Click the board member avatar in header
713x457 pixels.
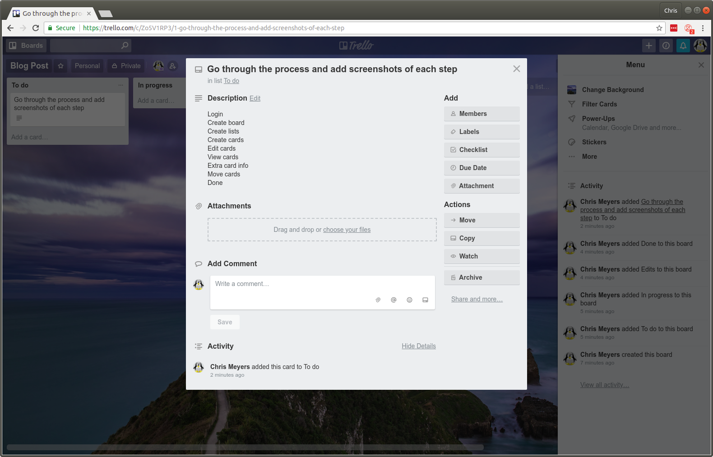pos(158,66)
